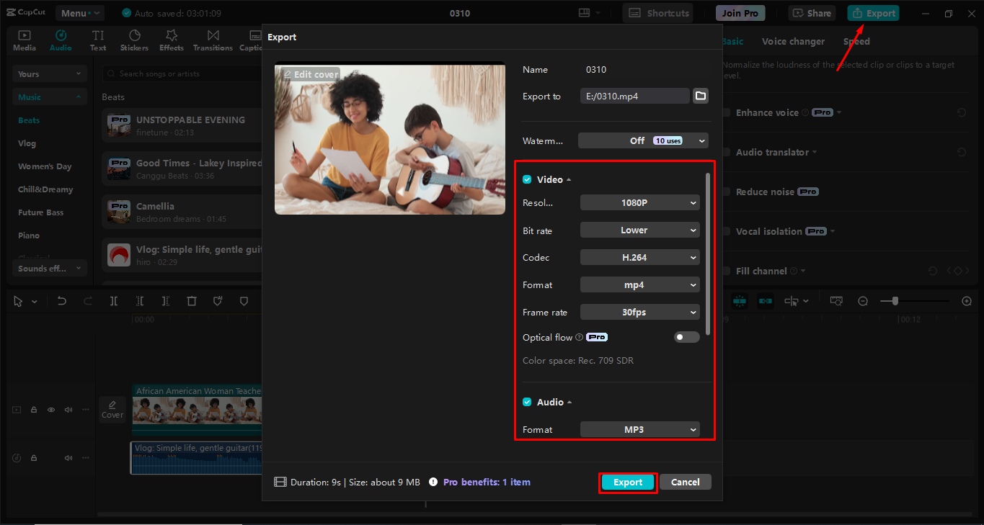
Task: Cancel the export dialog
Action: pyautogui.click(x=686, y=483)
